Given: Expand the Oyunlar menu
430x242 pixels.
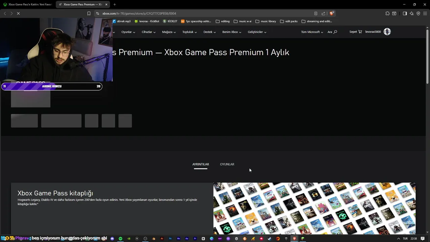Looking at the screenshot, I should [x=128, y=32].
